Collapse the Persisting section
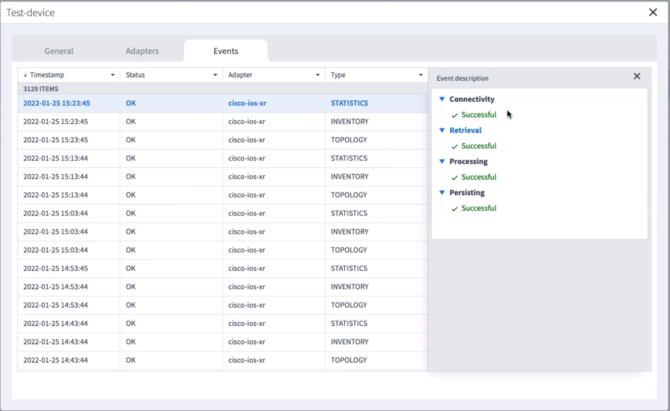Image resolution: width=670 pixels, height=411 pixels. 442,192
